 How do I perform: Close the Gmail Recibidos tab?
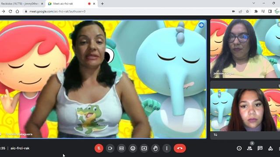[42, 4]
